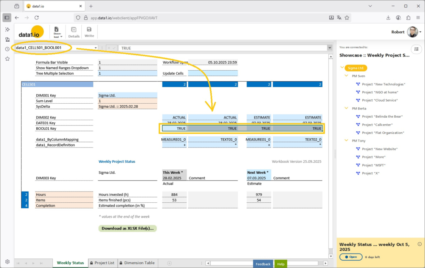This screenshot has height=268, width=425.
Task: Open the Details toolbar icon
Action: point(74,31)
